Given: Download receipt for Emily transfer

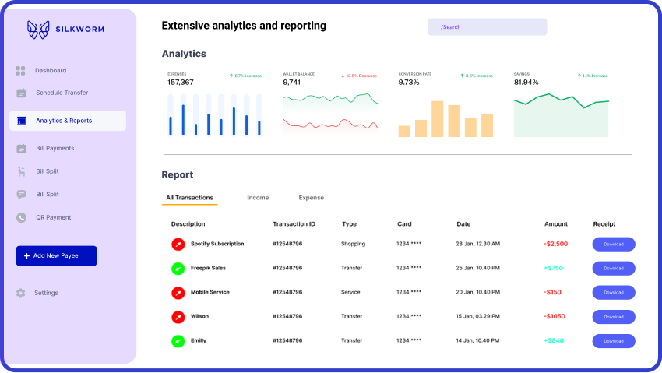Looking at the screenshot, I should click(x=613, y=341).
